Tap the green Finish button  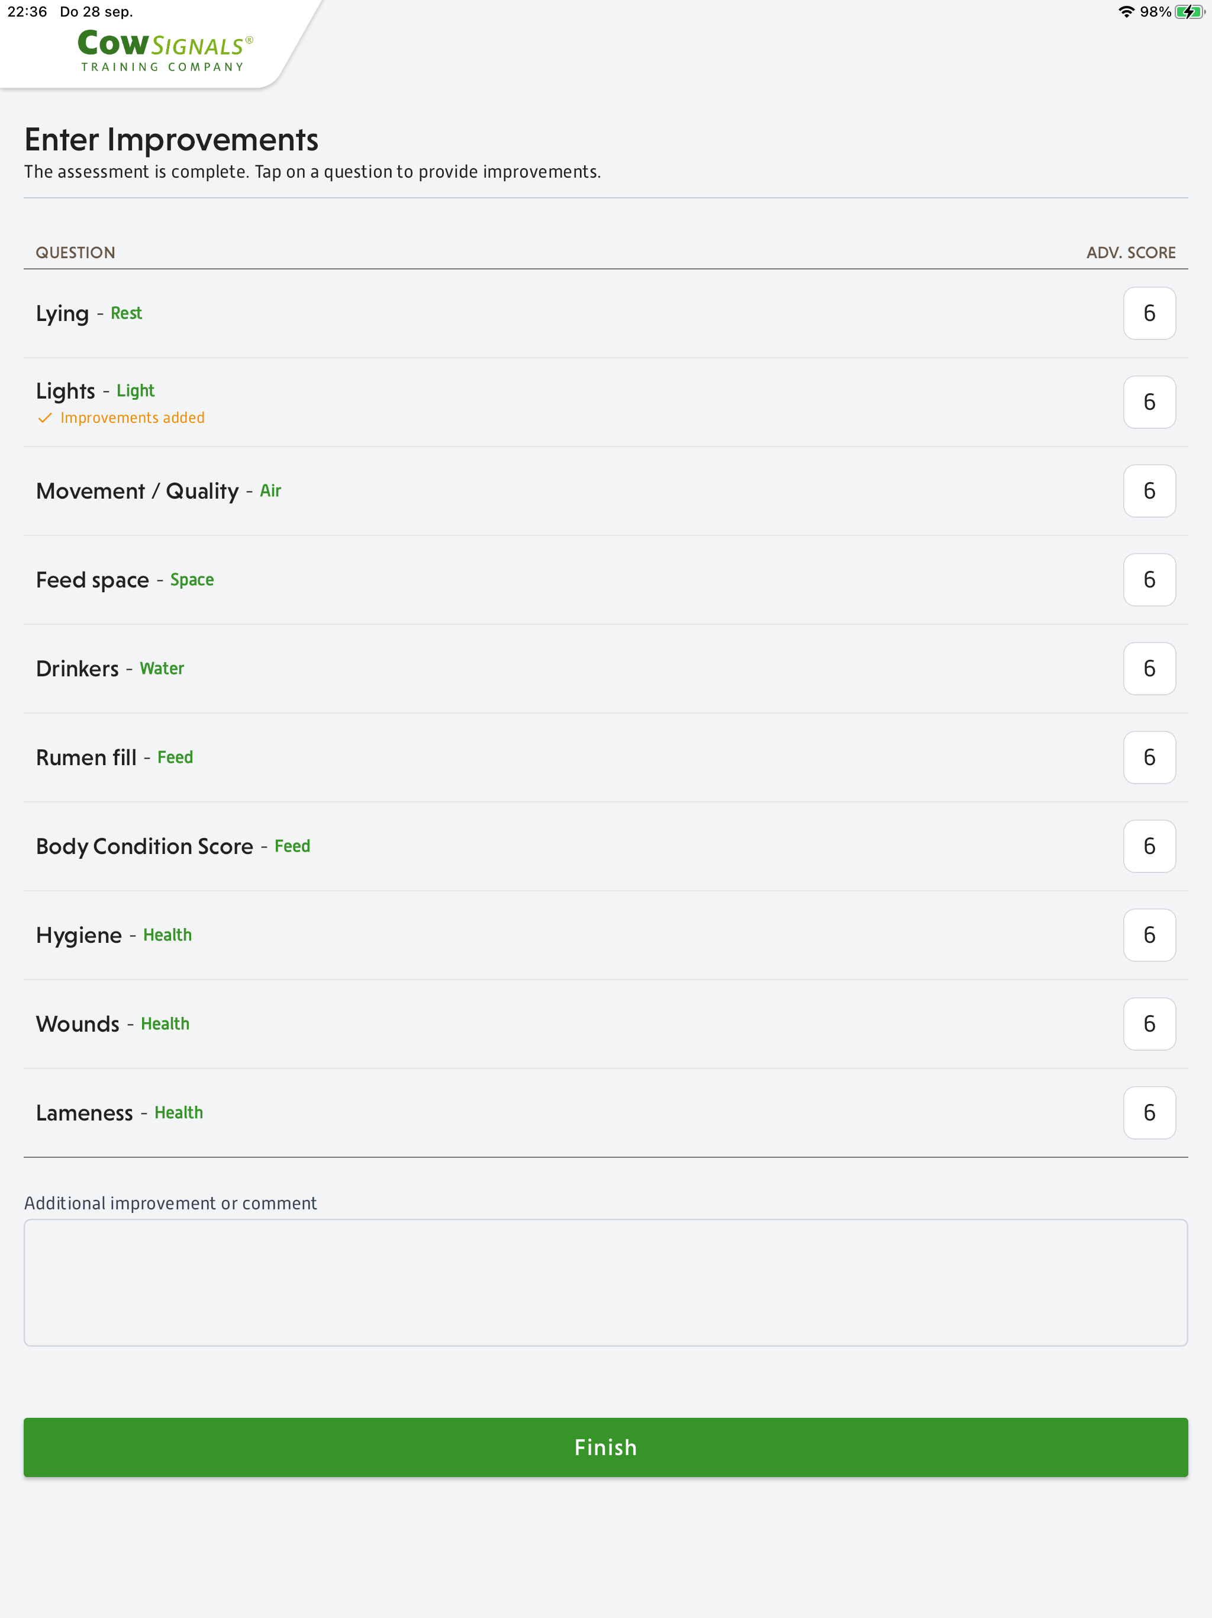click(605, 1447)
